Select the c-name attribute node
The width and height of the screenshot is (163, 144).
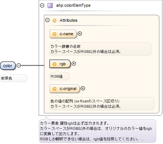63,34
